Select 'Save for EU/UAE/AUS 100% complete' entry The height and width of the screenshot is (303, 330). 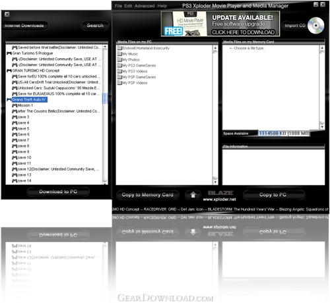pos(56,94)
